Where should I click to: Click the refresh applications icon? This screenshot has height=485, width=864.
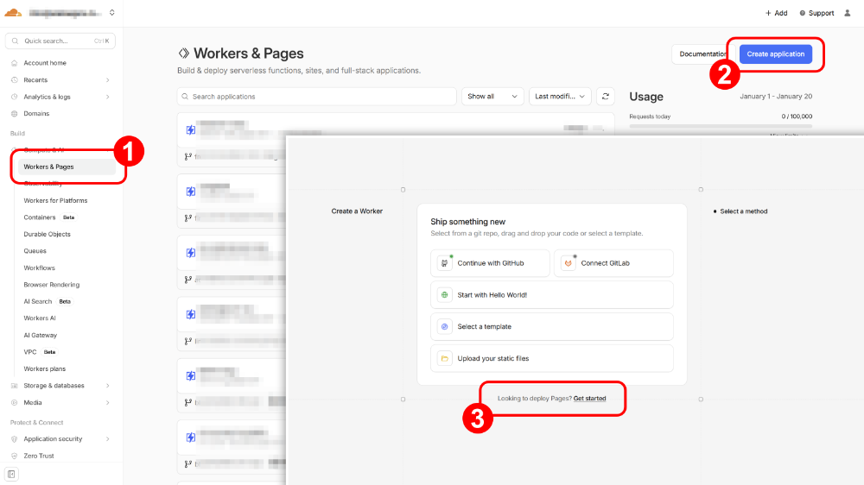(x=605, y=97)
